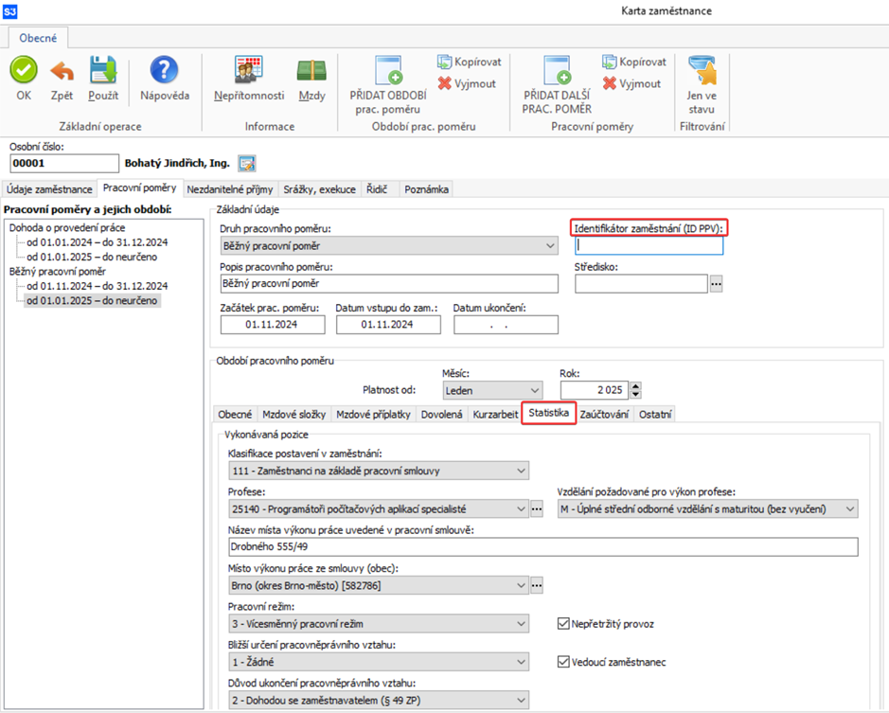889x713 pixels.
Task: Toggle the Vedoucí zaměstnanec checkbox
Action: tap(564, 662)
